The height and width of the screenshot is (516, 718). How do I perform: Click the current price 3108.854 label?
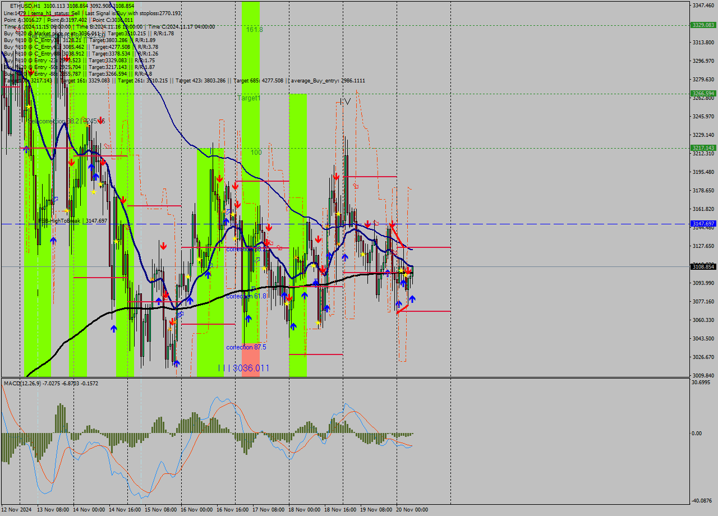pyautogui.click(x=703, y=266)
